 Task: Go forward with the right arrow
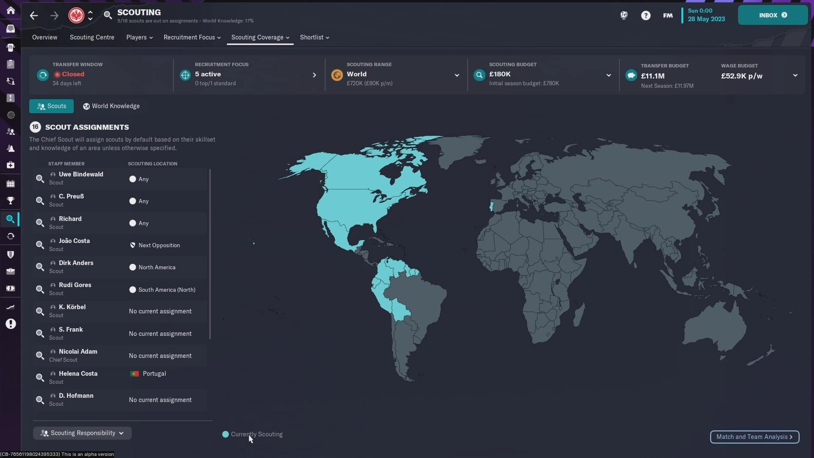coord(54,16)
